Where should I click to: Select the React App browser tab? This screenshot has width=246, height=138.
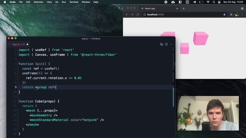[x=159, y=8]
